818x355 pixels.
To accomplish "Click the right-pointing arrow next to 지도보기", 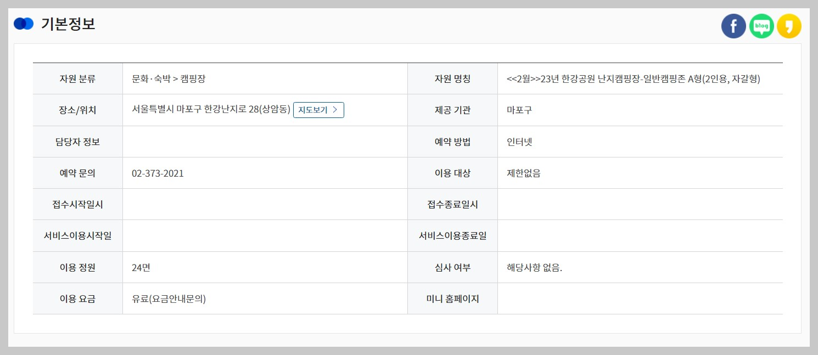I will [336, 110].
